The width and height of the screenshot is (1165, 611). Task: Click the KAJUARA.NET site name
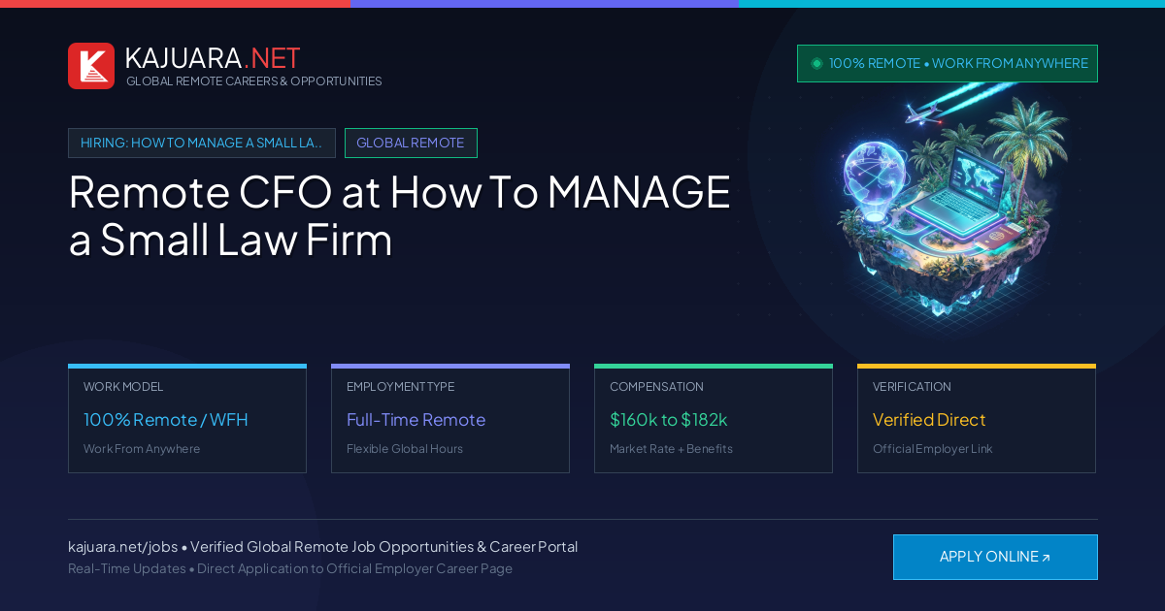tap(213, 58)
